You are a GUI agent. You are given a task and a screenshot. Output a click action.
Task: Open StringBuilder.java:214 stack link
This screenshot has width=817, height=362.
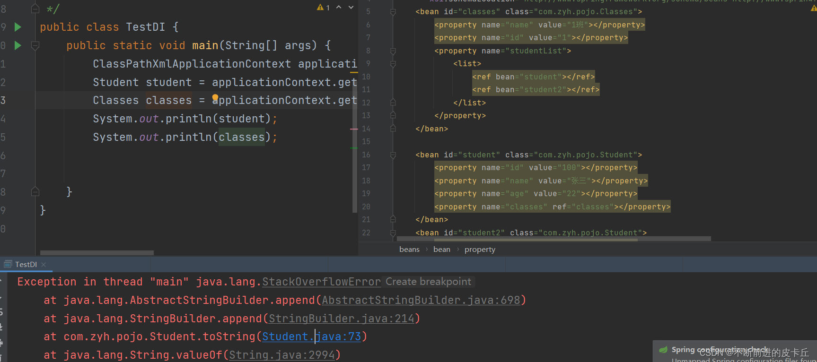pyautogui.click(x=342, y=319)
